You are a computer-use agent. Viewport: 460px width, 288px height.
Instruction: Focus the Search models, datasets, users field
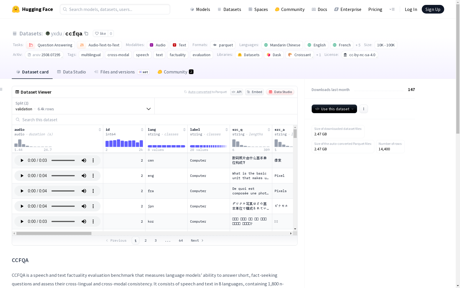tap(115, 9)
